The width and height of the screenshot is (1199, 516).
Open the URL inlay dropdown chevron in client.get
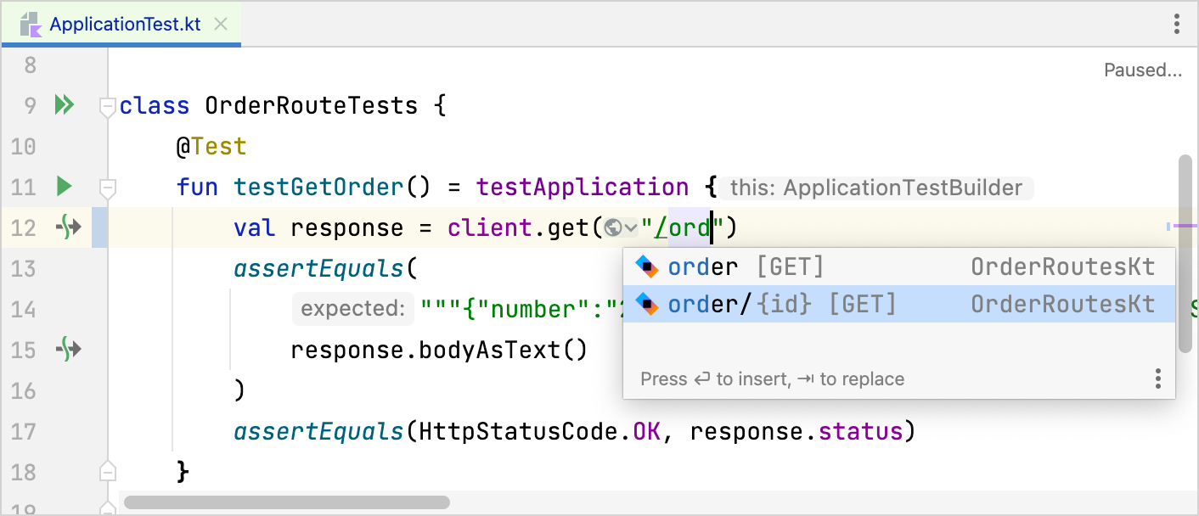tap(630, 227)
